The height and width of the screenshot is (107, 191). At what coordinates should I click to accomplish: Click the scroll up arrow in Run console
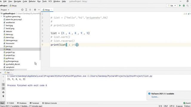(3, 77)
